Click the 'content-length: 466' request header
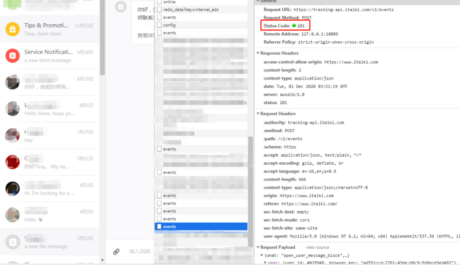The image size is (460, 265). pos(285,179)
